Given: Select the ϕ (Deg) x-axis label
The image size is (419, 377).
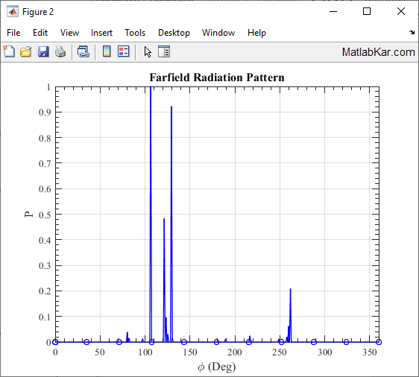Looking at the screenshot, I should point(217,367).
